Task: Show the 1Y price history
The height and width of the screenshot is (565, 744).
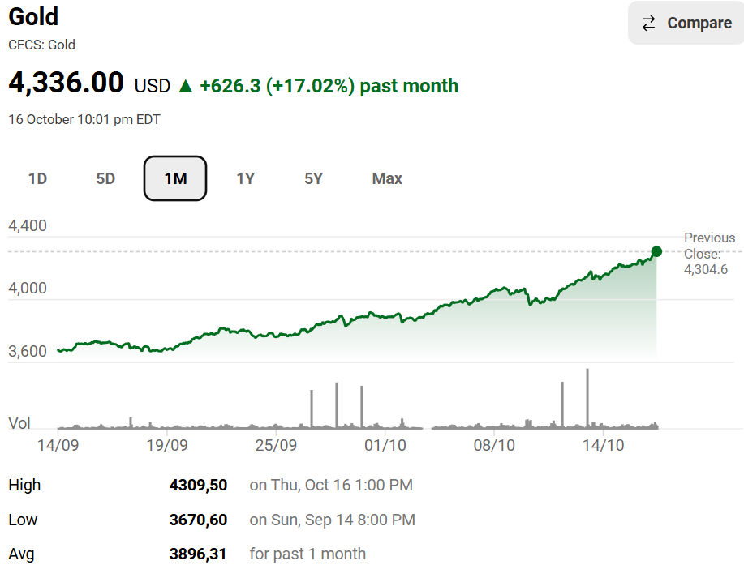Action: click(245, 178)
